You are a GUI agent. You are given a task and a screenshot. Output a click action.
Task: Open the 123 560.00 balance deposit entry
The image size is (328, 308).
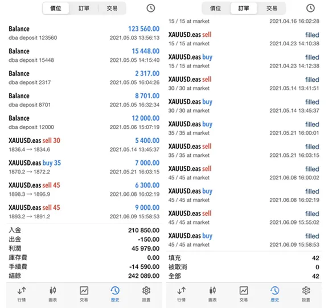84,33
